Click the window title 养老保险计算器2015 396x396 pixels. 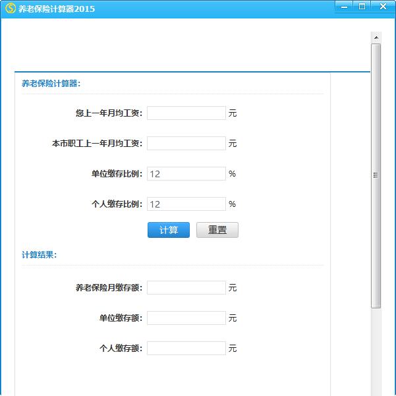57,9
